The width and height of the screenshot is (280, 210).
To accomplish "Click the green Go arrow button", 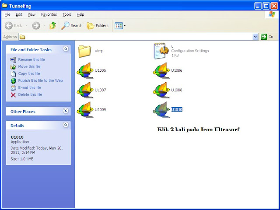I will point(264,37).
